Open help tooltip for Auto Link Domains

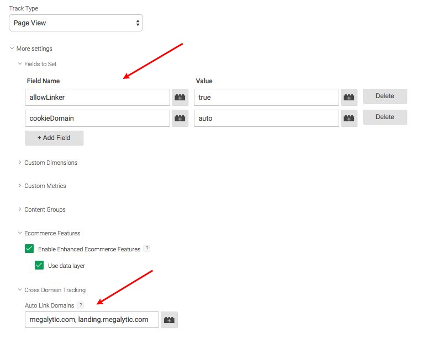(x=81, y=305)
